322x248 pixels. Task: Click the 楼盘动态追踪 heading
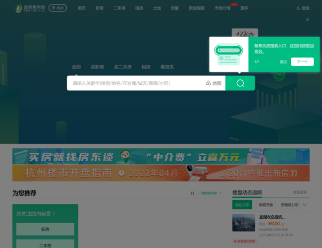click(247, 192)
